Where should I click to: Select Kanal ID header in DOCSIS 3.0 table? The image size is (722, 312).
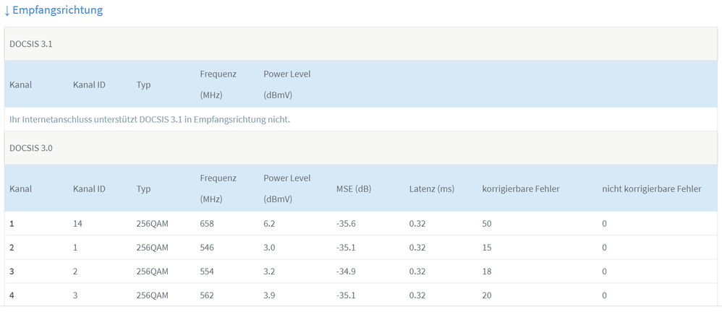[x=89, y=189]
